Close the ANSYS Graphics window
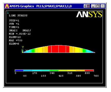111x92 pixels. coord(103,6)
